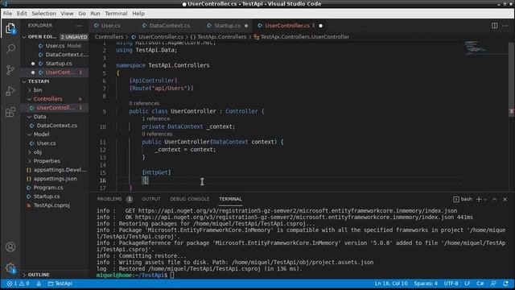This screenshot has height=290, width=515.
Task: Split the editor to the right
Action: tap(494, 25)
